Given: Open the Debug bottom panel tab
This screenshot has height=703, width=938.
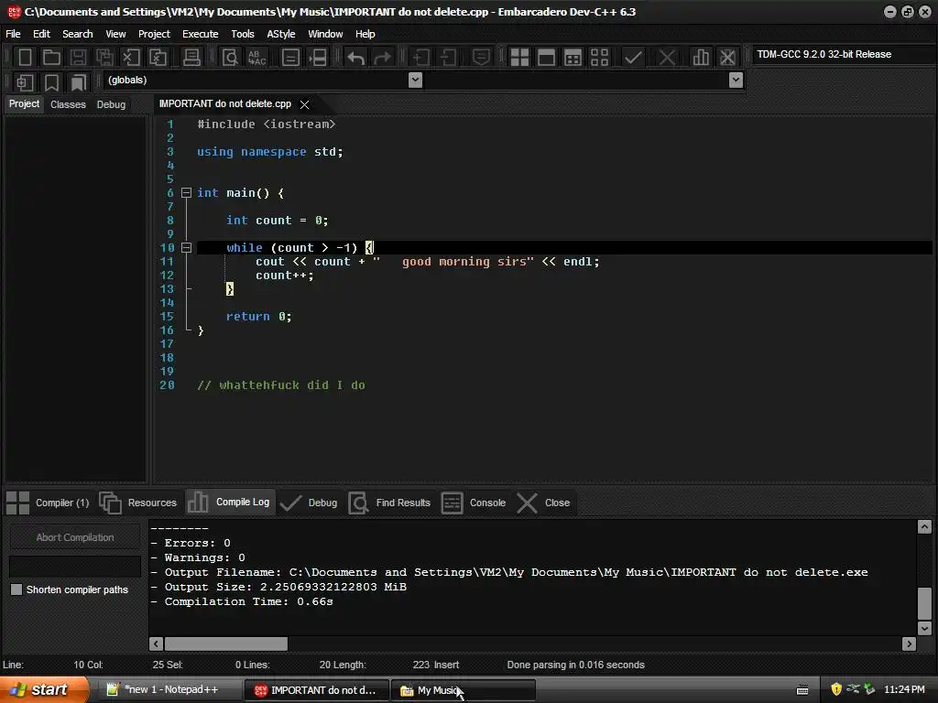Looking at the screenshot, I should pos(310,503).
